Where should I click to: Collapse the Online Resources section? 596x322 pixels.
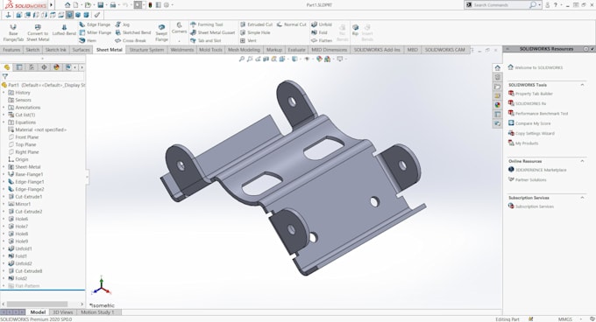[x=582, y=161]
